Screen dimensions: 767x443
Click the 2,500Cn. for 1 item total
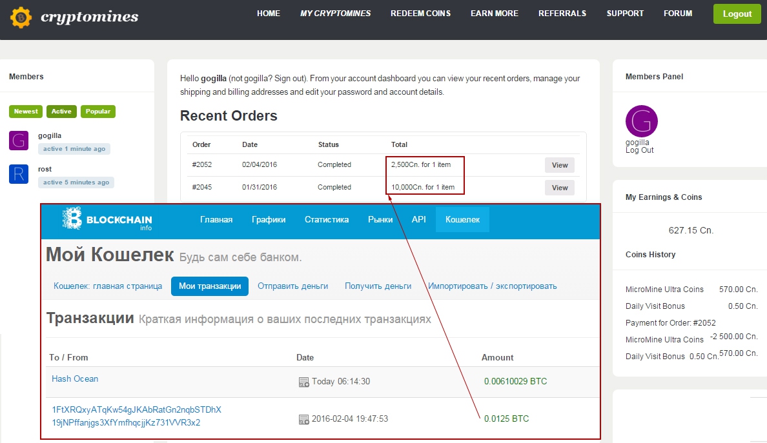[x=421, y=164]
